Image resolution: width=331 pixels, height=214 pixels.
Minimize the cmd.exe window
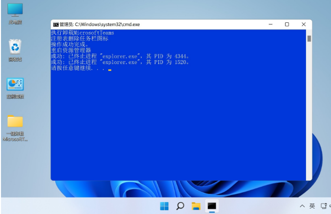(x=270, y=24)
